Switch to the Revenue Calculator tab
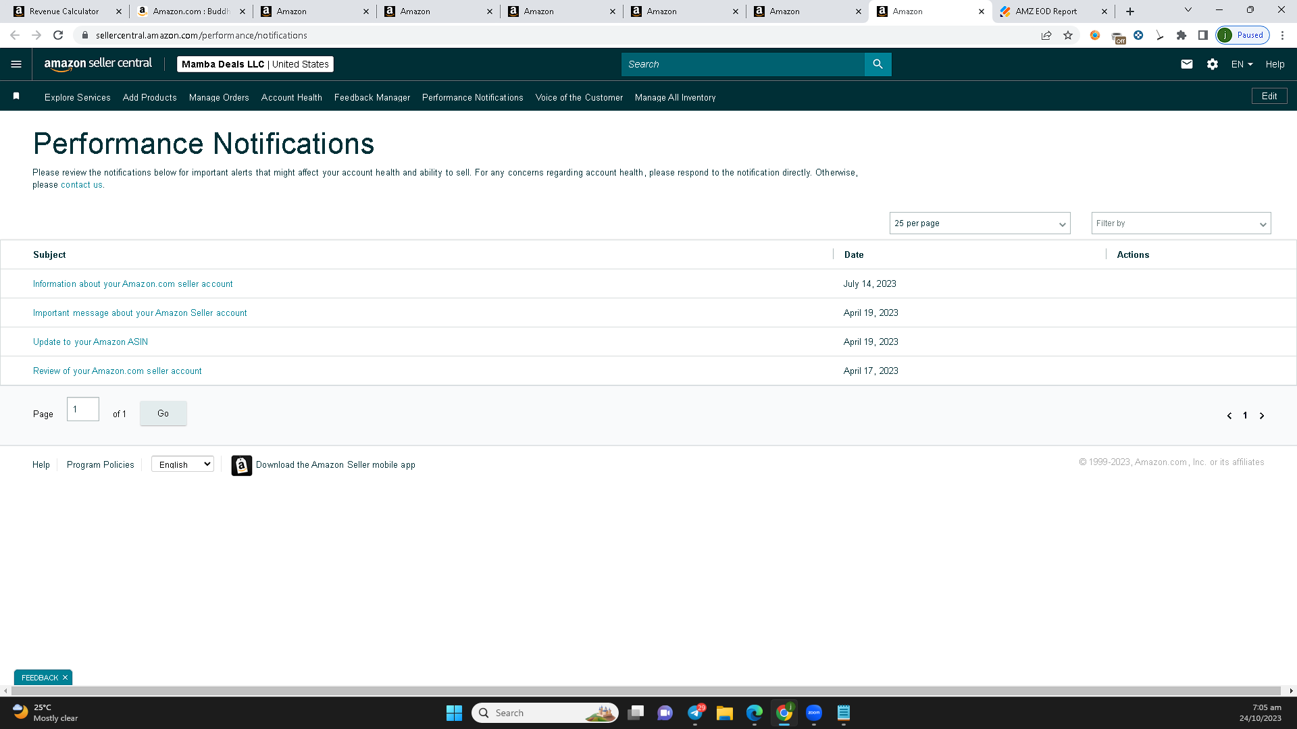Viewport: 1297px width, 729px height. [x=65, y=11]
